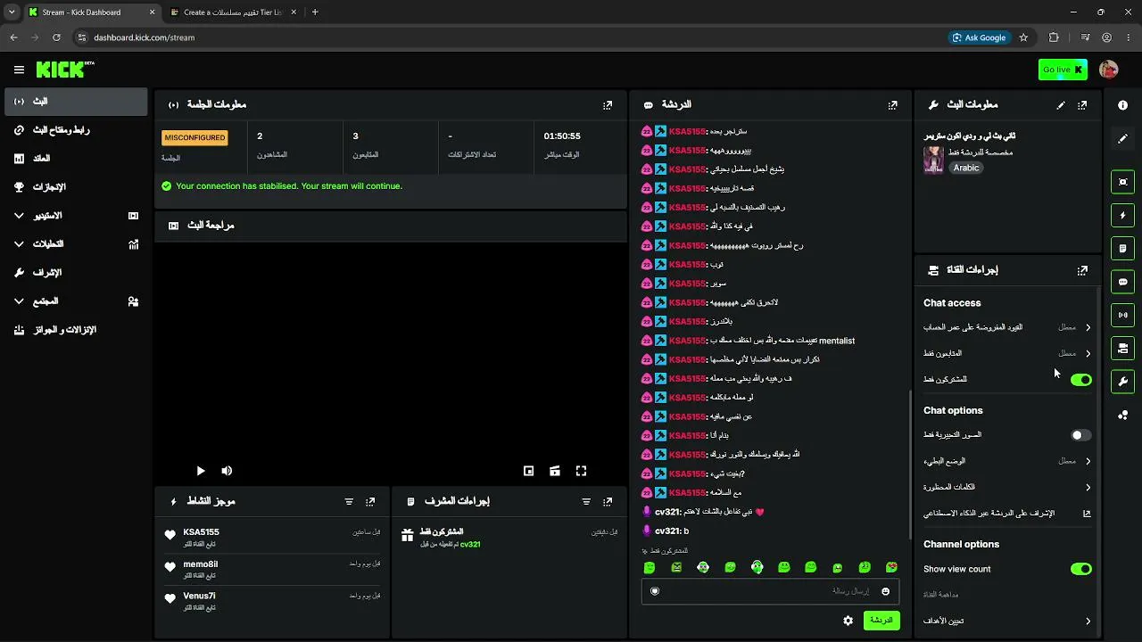The image size is (1142, 642).
Task: Open the achievements page with trophy icon
Action: (x=76, y=187)
